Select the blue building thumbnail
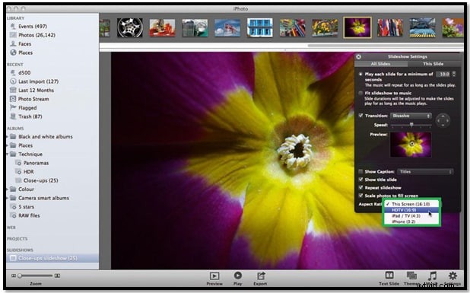Screen dimensions: 470x293 click(260, 27)
